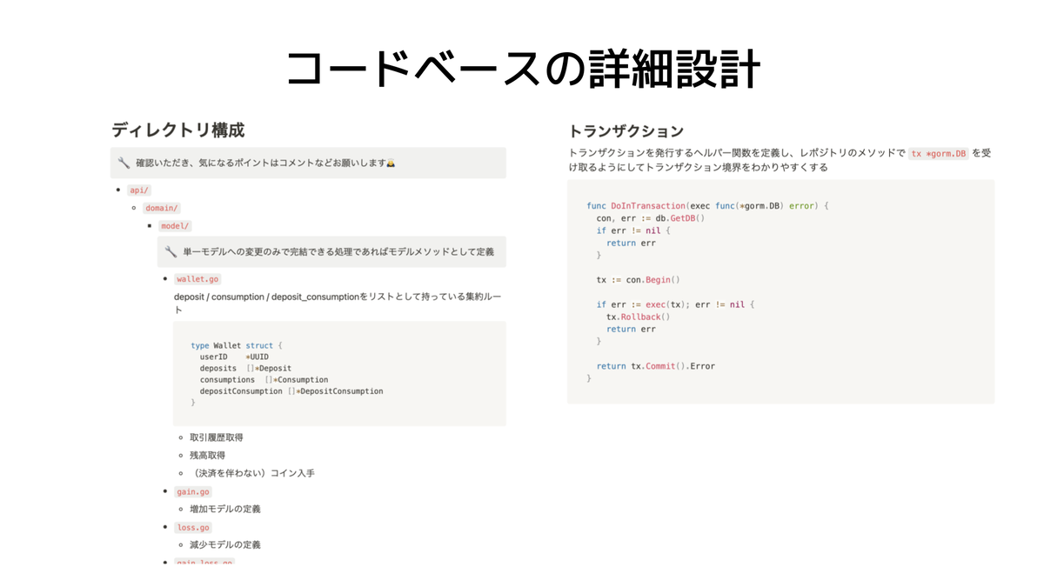Click the 増加モデルの定義 list item
This screenshot has height=587, width=1044.
[225, 509]
